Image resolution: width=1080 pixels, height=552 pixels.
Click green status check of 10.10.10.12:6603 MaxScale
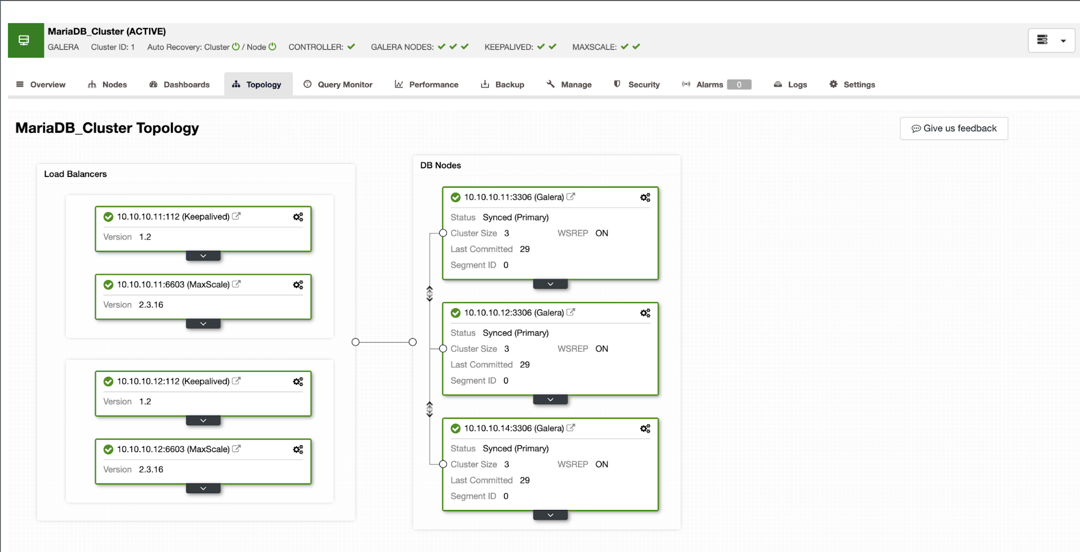pyautogui.click(x=108, y=449)
